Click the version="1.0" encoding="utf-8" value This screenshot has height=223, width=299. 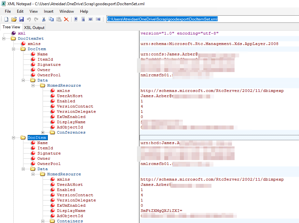[180, 33]
